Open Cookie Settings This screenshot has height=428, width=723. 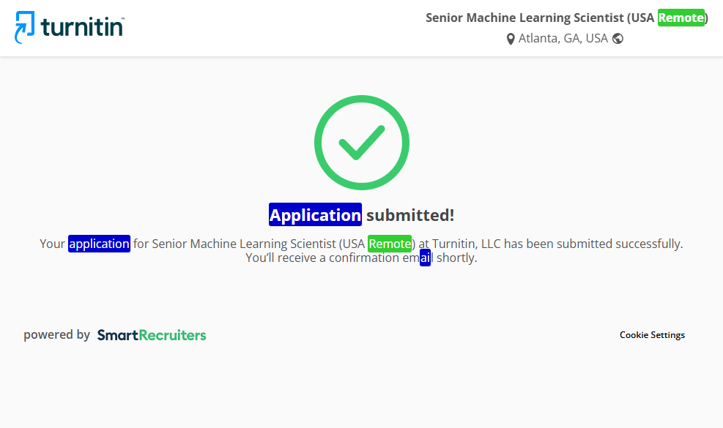[652, 335]
